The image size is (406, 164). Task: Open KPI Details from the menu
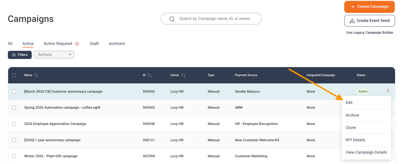(355, 140)
